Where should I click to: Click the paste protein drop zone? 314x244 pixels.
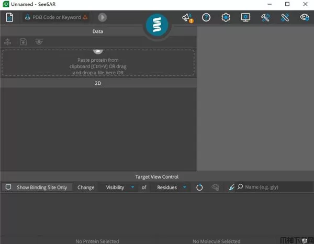coord(98,63)
